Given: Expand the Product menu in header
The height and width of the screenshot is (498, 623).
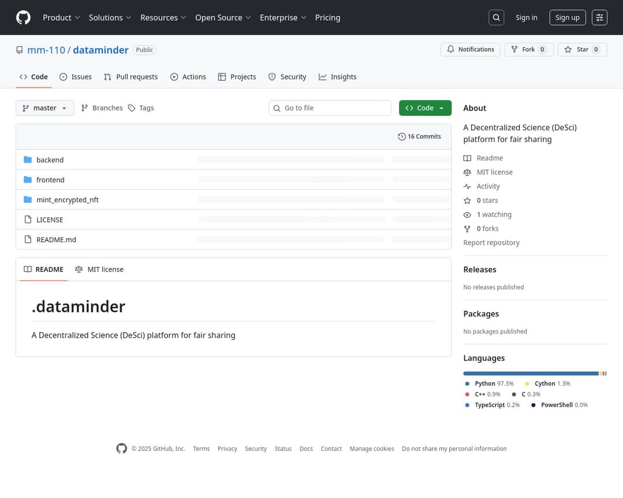Looking at the screenshot, I should coord(61,17).
